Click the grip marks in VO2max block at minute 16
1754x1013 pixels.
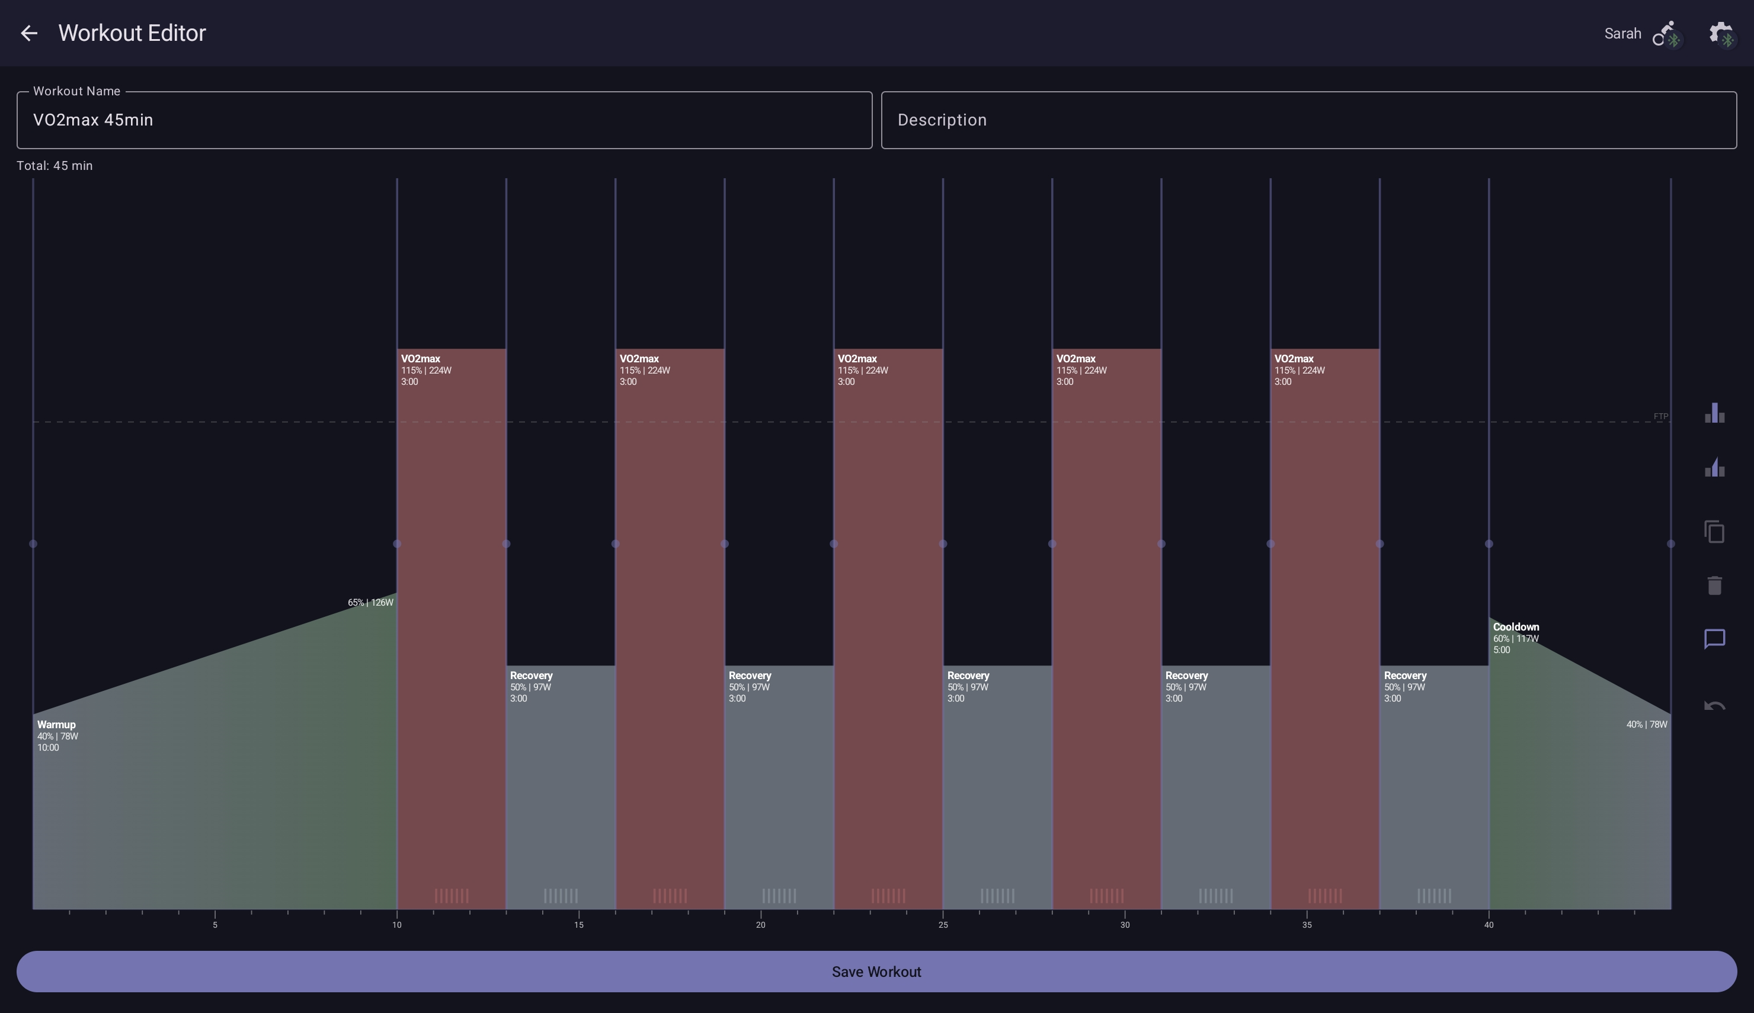point(670,896)
